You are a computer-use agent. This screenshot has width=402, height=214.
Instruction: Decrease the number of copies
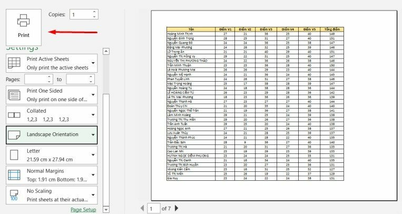pos(94,17)
